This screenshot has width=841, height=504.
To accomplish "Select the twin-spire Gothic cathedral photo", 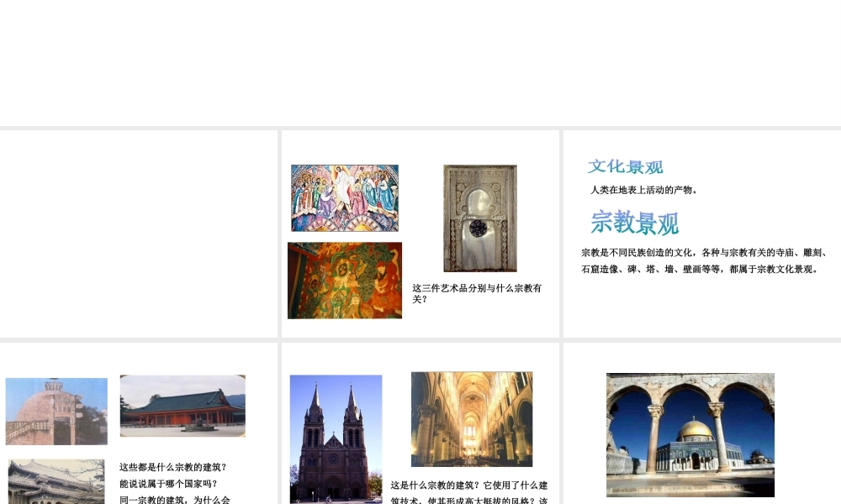I will (x=336, y=438).
